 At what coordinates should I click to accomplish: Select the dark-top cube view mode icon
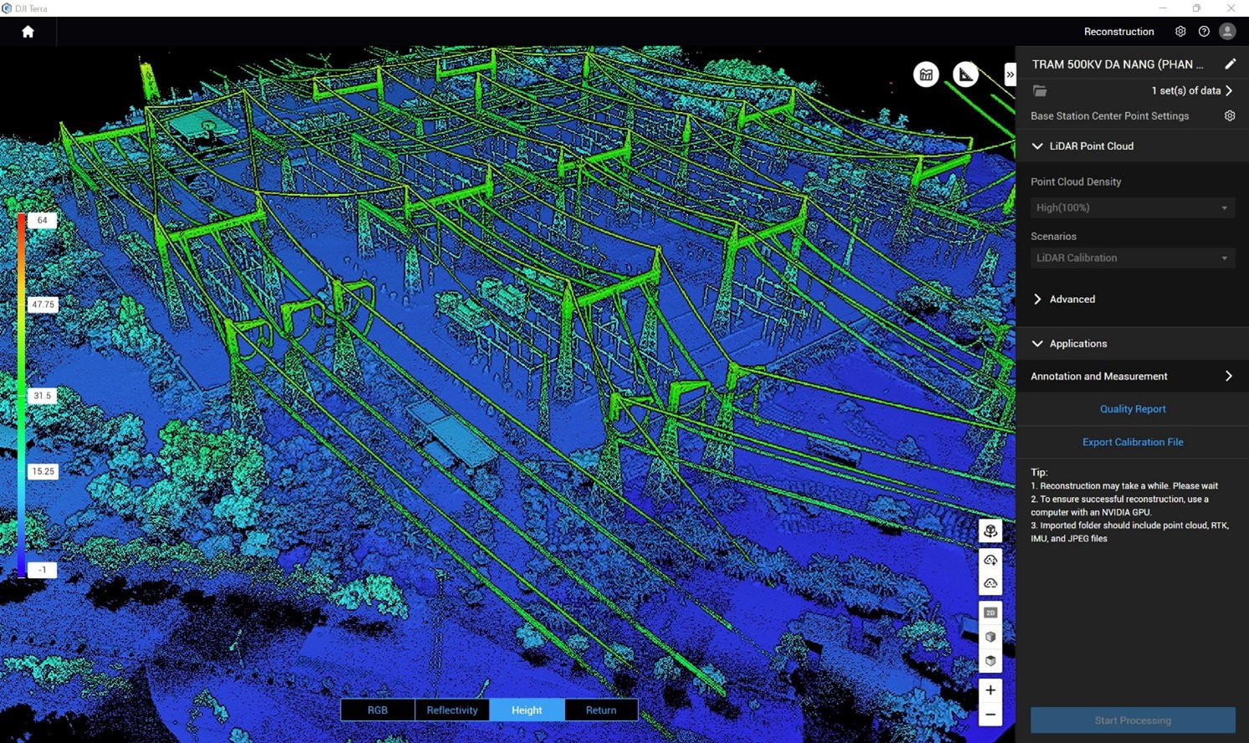click(990, 661)
